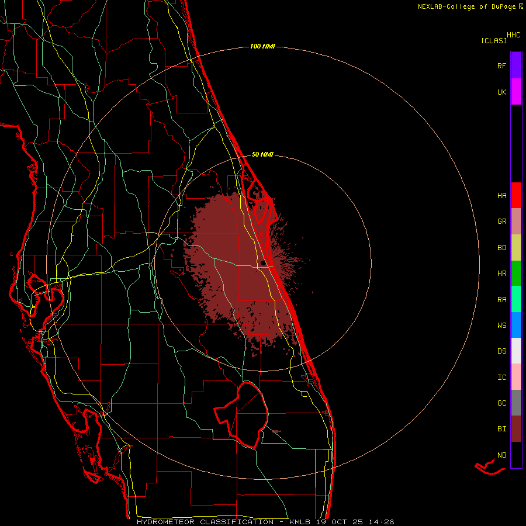This screenshot has width=526, height=526.
Task: Click the HR legend label
Action: [x=502, y=274]
